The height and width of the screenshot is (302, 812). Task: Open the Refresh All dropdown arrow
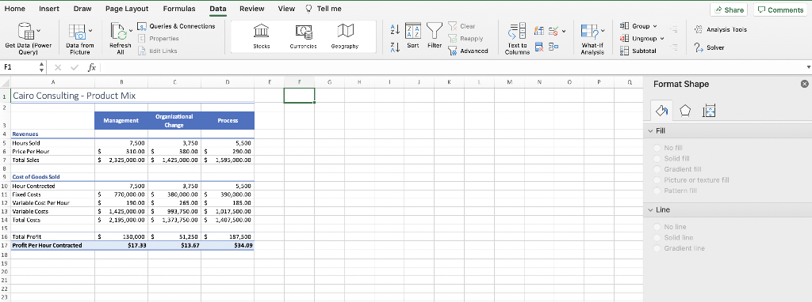point(130,31)
